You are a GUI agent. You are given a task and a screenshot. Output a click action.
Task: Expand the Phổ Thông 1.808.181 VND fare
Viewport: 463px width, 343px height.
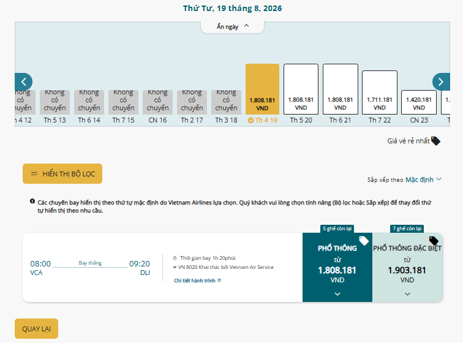pyautogui.click(x=337, y=268)
